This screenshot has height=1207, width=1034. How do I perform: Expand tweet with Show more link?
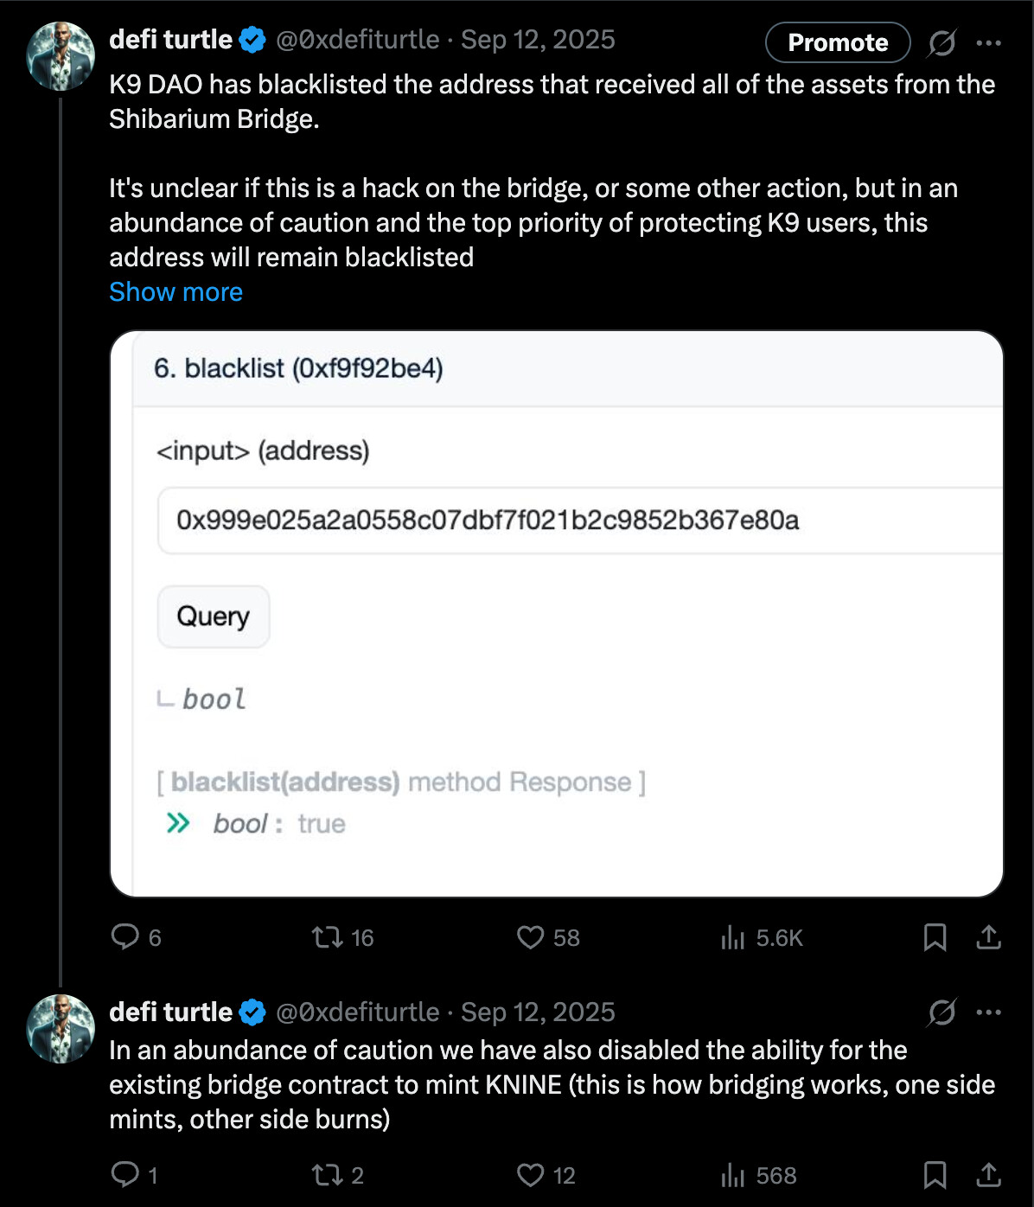pyautogui.click(x=176, y=292)
